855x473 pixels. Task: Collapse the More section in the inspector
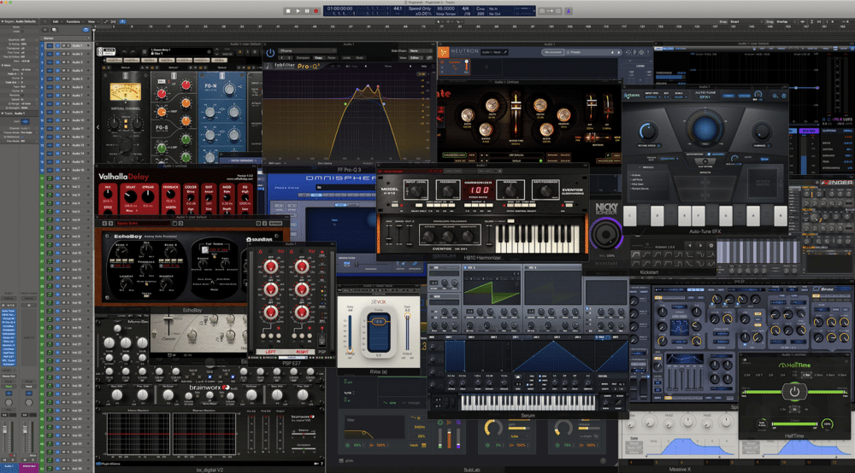[x=3, y=66]
